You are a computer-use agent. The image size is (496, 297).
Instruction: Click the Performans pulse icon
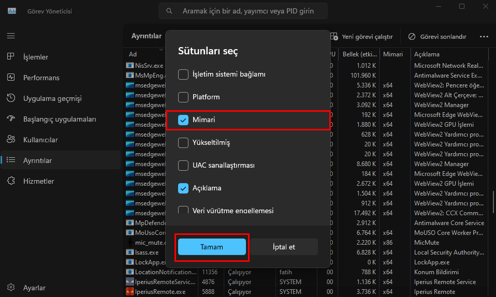pos(11,77)
